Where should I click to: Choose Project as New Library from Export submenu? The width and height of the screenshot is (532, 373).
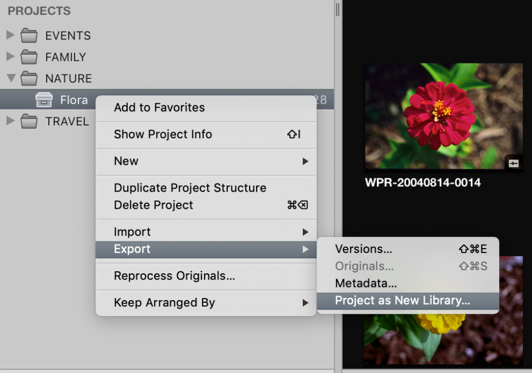(x=403, y=300)
